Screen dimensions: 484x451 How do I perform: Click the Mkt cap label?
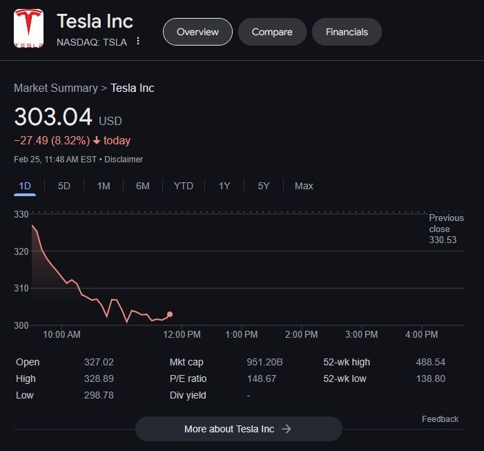click(x=186, y=362)
